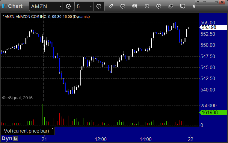Click the 12:00 time axis label

tap(101, 139)
